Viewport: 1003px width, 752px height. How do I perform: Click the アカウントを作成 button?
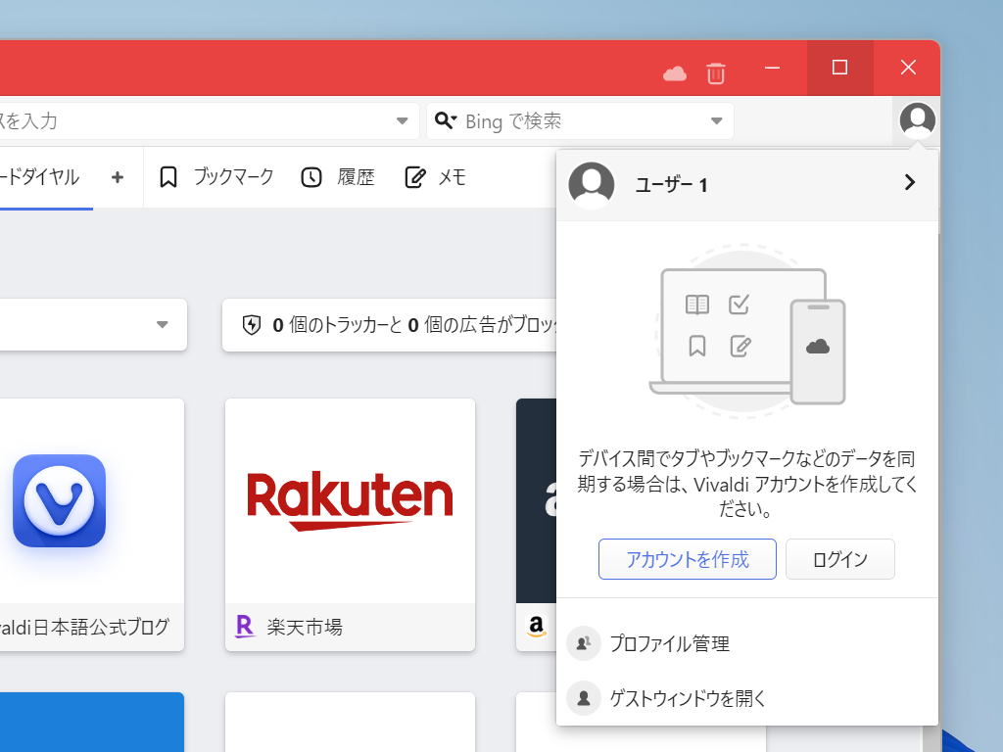(x=687, y=559)
